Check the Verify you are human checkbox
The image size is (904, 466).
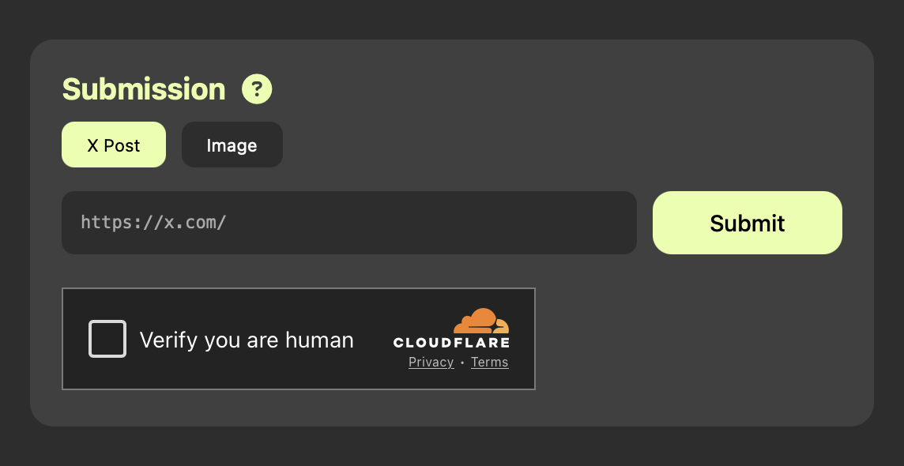[107, 339]
